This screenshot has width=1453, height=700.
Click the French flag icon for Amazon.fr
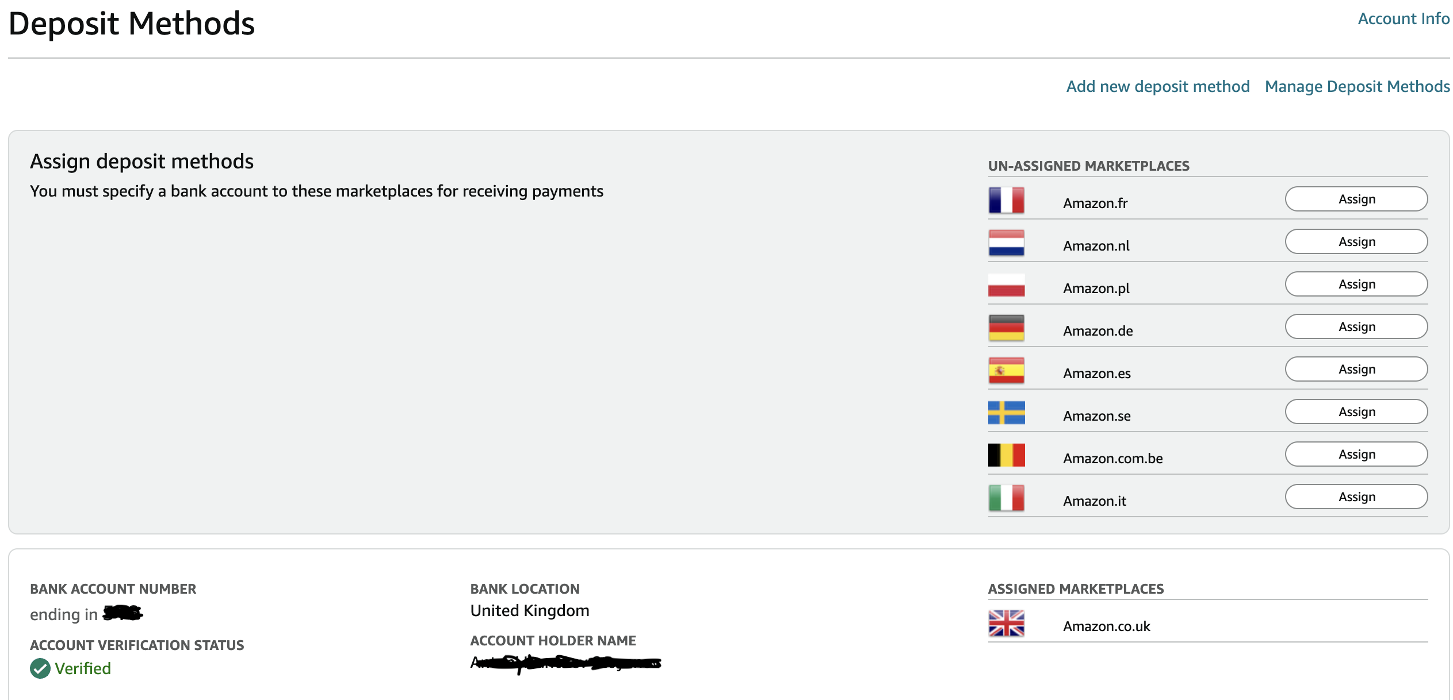coord(1006,201)
